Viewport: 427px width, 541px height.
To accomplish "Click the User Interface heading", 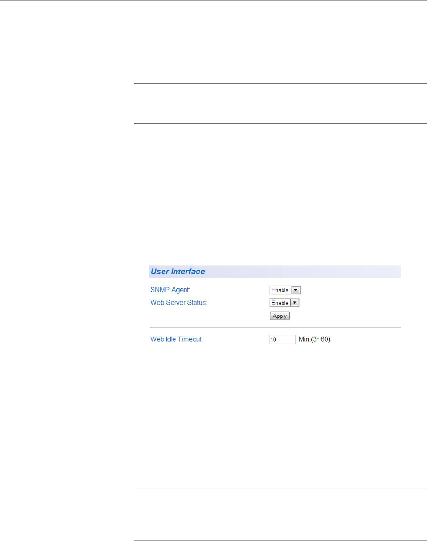I will [178, 272].
